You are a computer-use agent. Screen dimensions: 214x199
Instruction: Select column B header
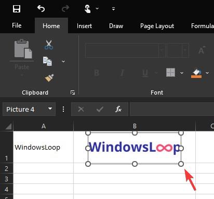135,126
